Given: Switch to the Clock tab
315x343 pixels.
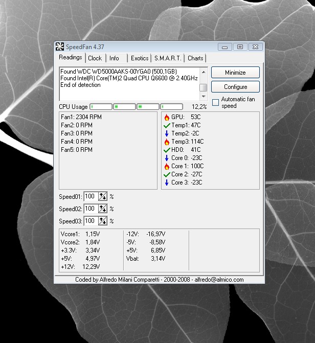Looking at the screenshot, I should point(95,58).
